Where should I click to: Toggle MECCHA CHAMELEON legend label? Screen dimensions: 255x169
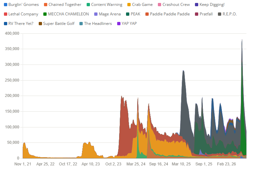[x=69, y=14]
